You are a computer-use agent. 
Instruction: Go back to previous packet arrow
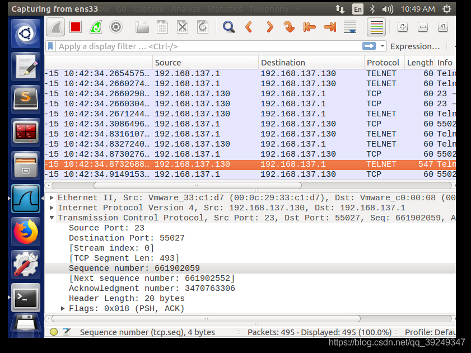click(249, 27)
